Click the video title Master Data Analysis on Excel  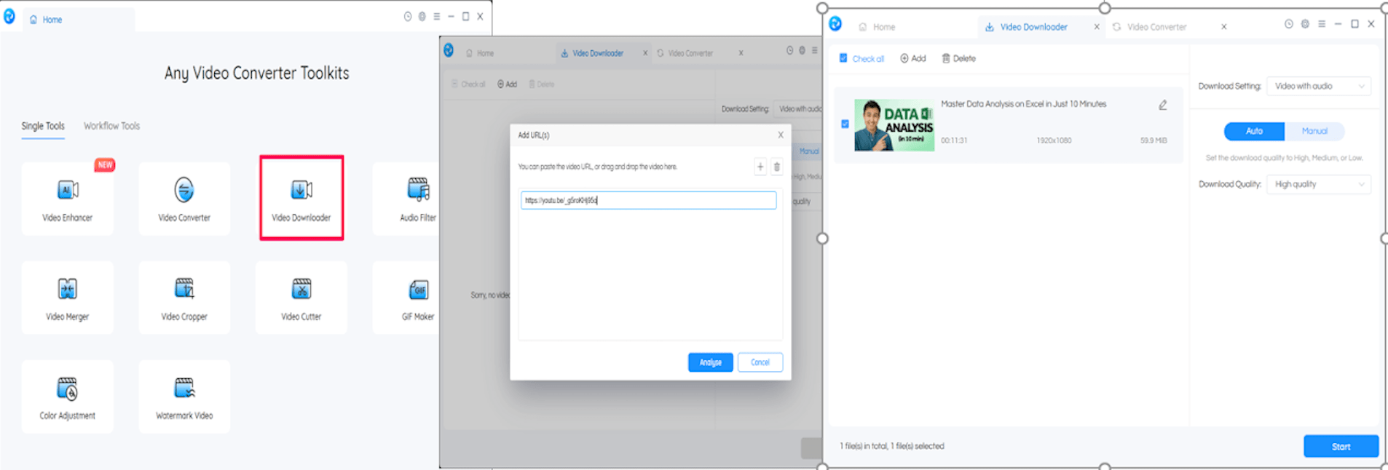pyautogui.click(x=1023, y=104)
